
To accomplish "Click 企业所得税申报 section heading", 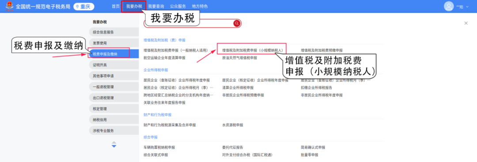I will pos(156,70).
